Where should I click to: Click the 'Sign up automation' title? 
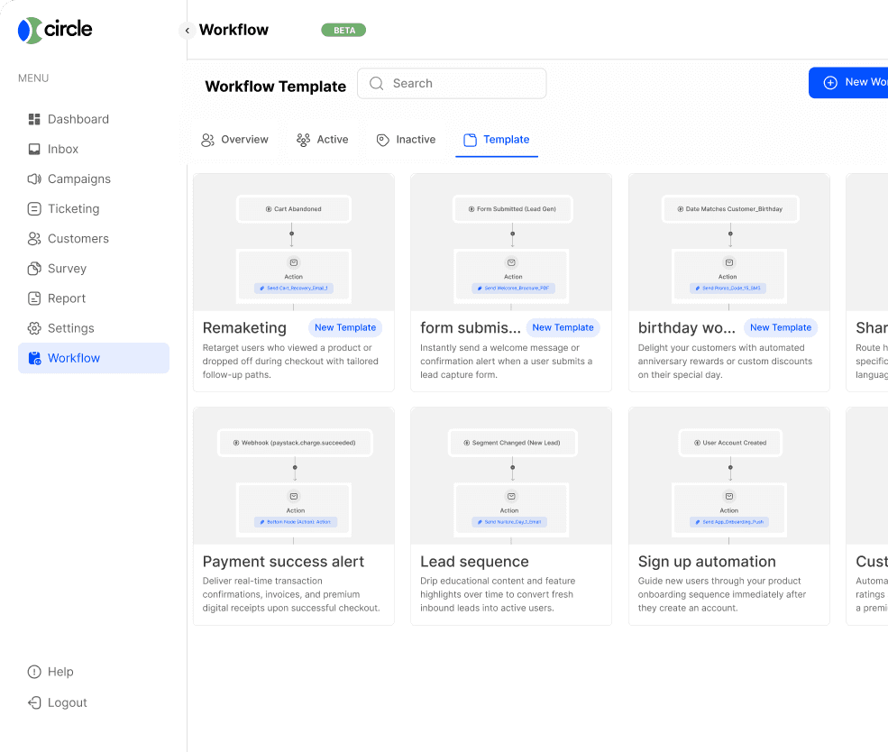[x=707, y=562]
